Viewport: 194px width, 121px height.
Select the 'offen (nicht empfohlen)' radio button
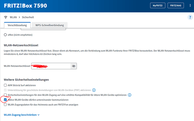(5, 35)
